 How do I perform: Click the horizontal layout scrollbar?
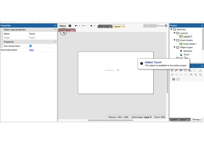coord(110,120)
